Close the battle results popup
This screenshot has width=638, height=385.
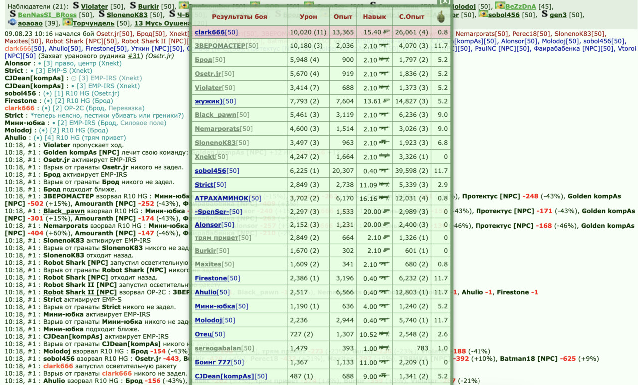[x=445, y=1]
